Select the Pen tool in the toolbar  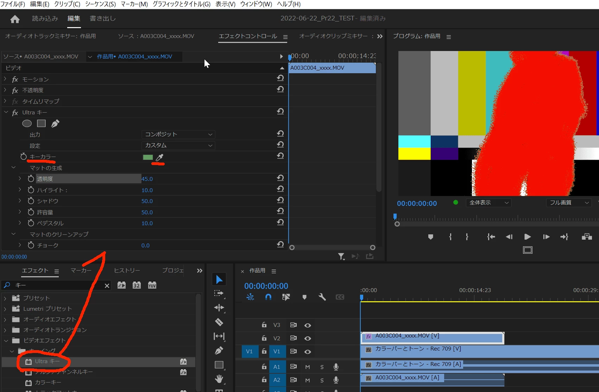219,350
